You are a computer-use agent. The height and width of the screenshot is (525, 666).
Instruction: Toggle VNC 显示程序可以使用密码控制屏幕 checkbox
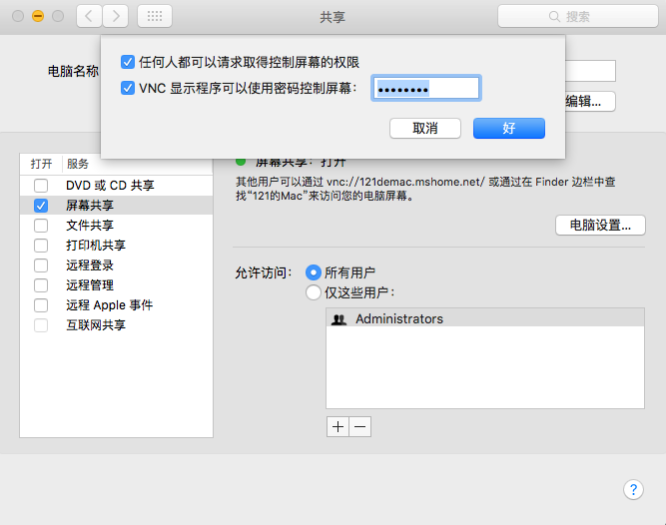pyautogui.click(x=128, y=88)
